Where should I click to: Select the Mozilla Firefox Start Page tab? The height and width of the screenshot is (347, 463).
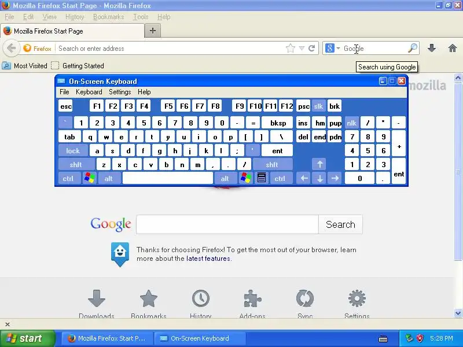click(72, 31)
